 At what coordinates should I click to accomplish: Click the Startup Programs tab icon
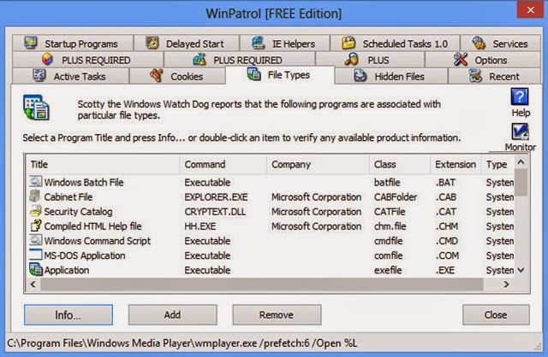pyautogui.click(x=31, y=44)
